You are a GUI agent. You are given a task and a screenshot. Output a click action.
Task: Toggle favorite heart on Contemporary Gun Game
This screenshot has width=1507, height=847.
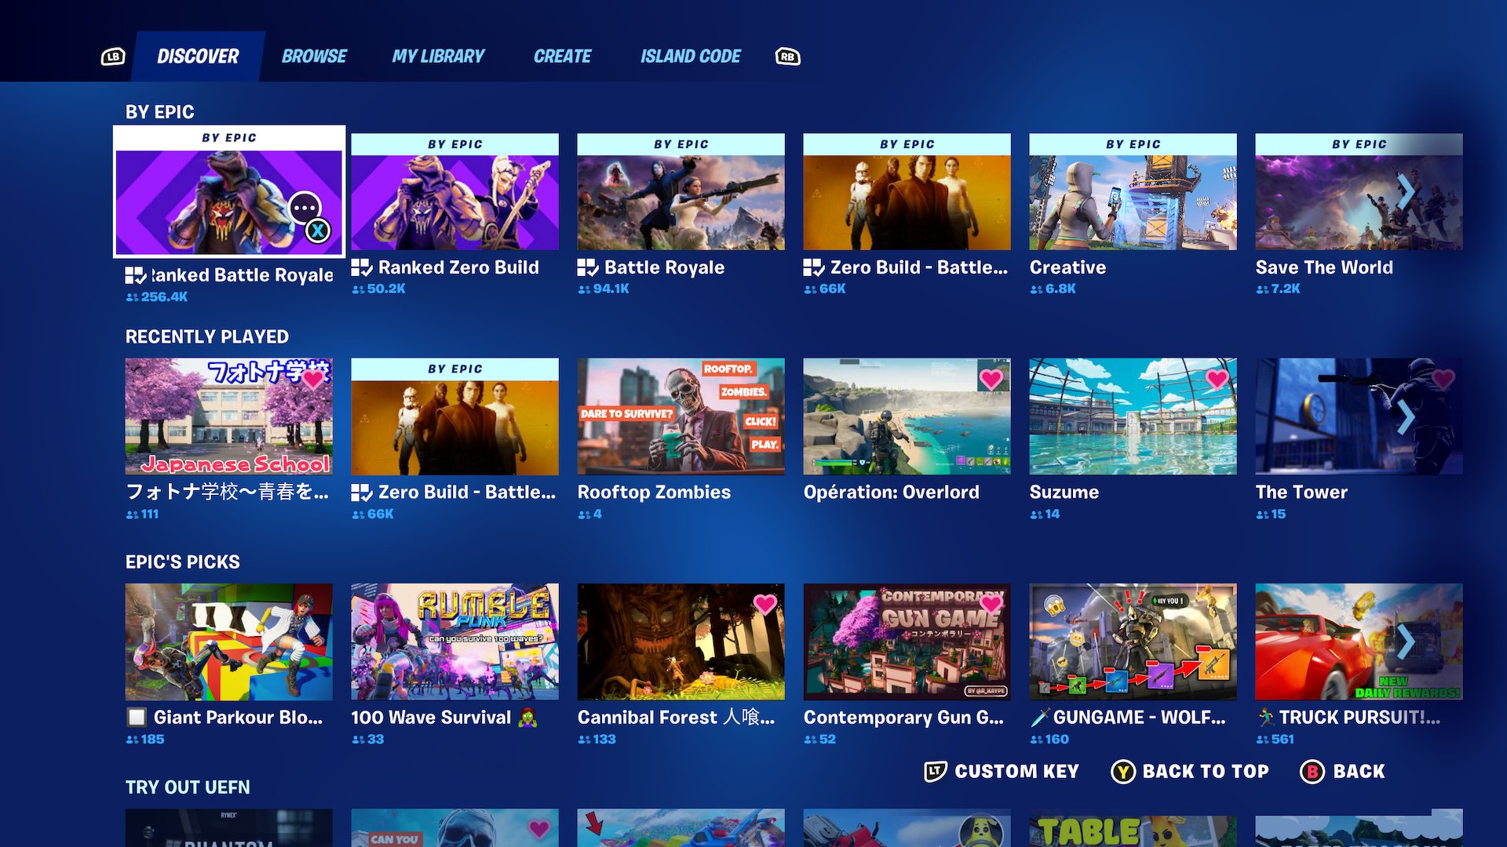click(991, 604)
